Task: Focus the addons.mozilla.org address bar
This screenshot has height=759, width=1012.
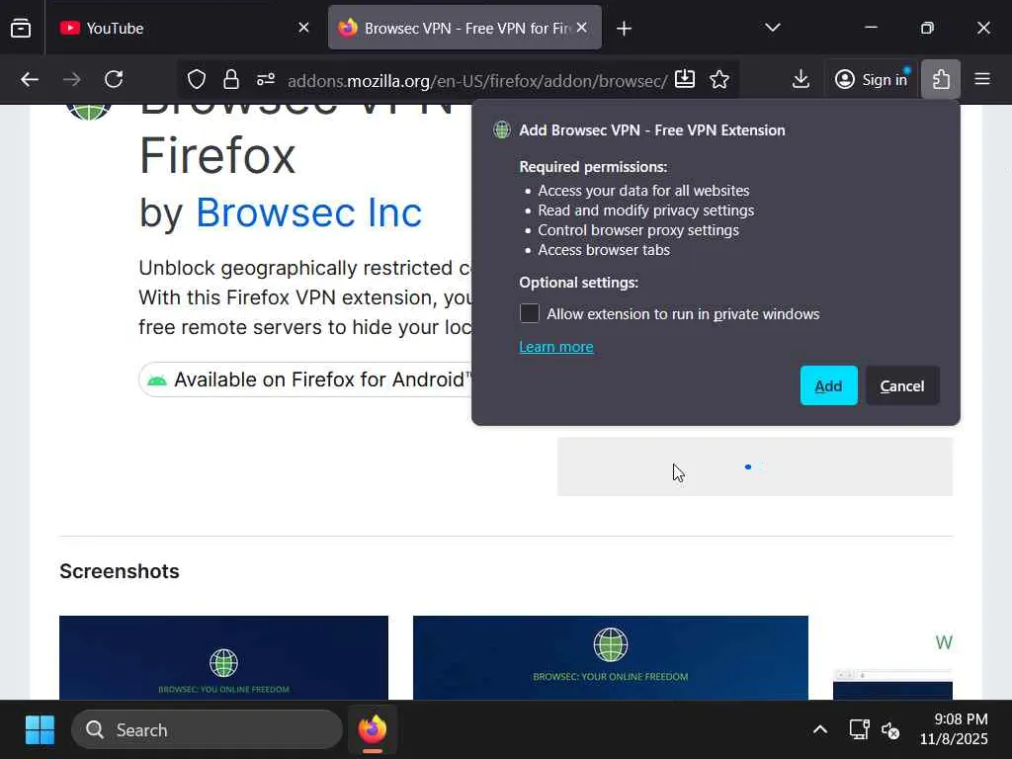Action: 477,81
